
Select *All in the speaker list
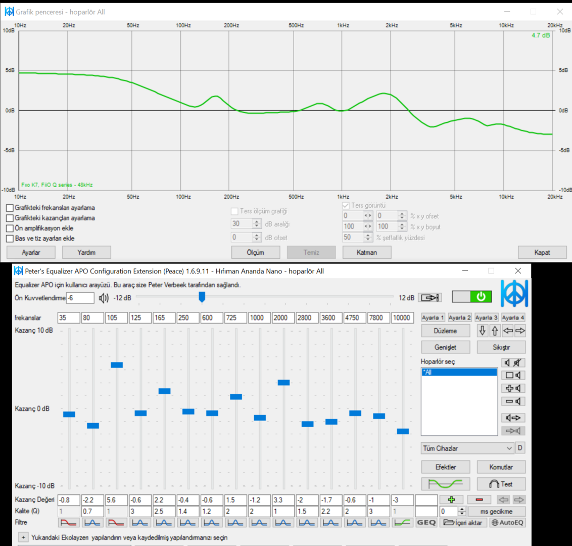coord(459,372)
